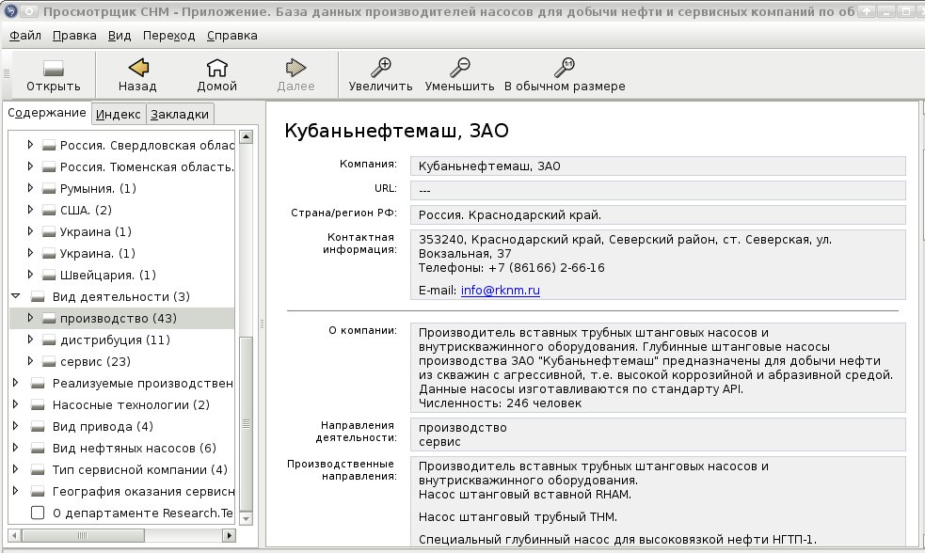Screen dimensions: 925x553
Task: Collapse the Вид деятельности (3) node
Action: pyautogui.click(x=16, y=296)
